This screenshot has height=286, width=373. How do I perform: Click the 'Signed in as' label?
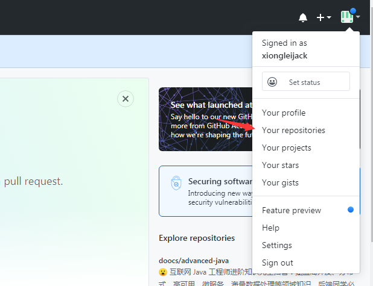click(x=284, y=43)
